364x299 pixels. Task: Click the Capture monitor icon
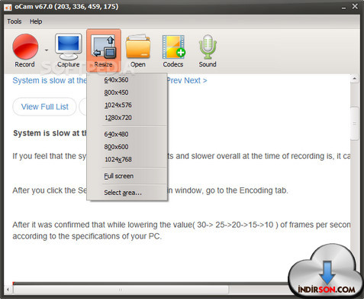pos(69,47)
